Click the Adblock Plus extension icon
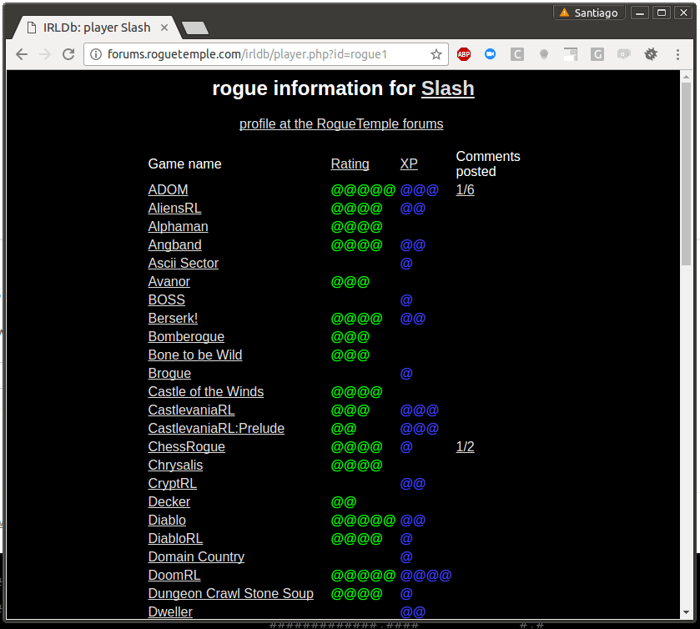 [464, 54]
